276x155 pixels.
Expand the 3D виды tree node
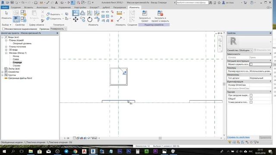tap(6, 50)
